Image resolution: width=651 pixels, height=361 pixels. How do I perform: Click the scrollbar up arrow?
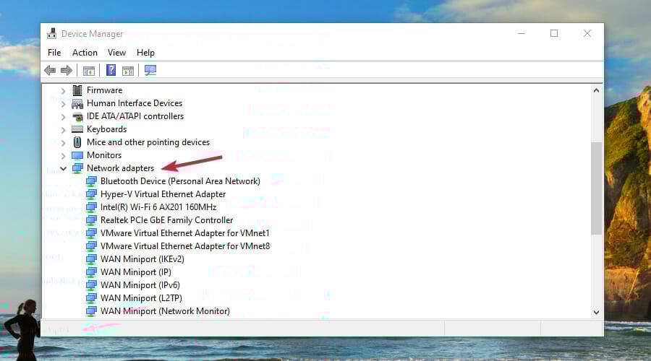(x=596, y=90)
